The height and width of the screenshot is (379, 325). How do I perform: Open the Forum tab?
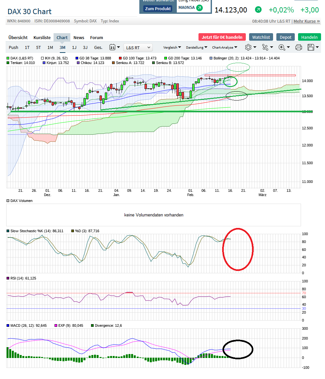97,37
